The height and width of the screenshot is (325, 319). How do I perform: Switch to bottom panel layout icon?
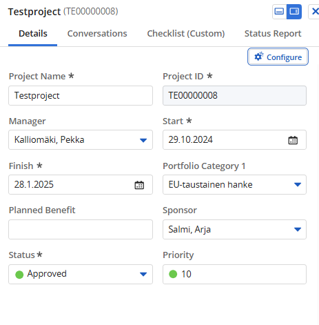(279, 12)
